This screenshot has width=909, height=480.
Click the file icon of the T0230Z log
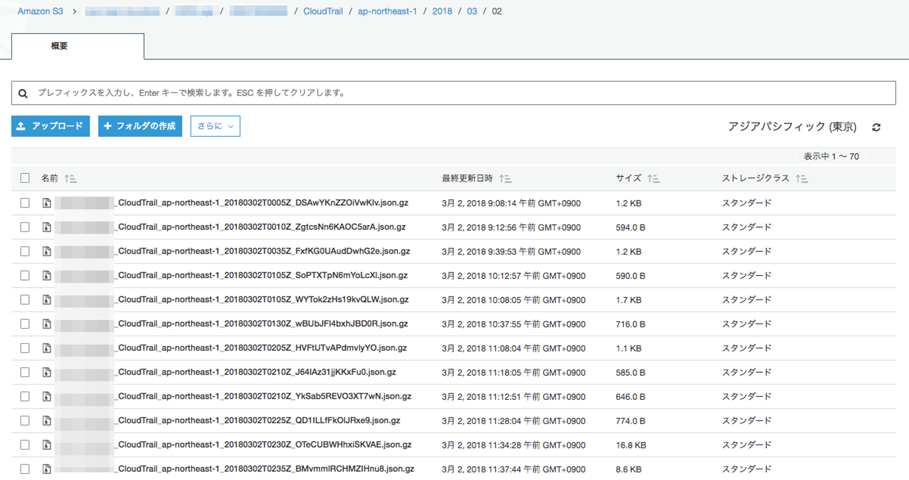(x=47, y=445)
